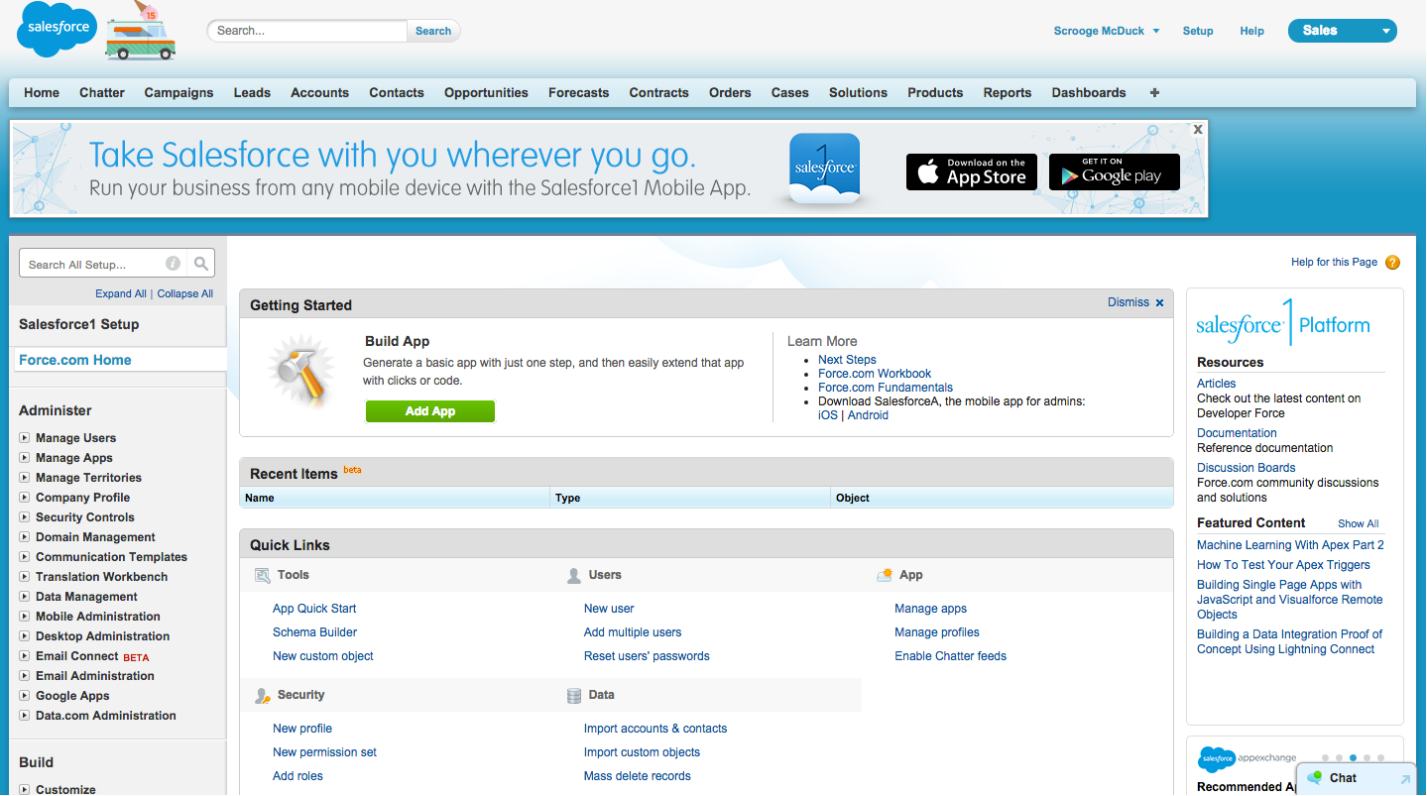Open the Dashboards tab
The image size is (1427, 796).
point(1089,92)
